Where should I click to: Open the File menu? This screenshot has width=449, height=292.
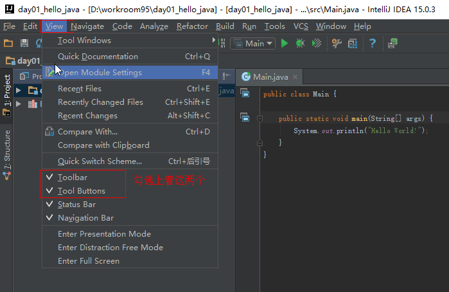[9, 26]
